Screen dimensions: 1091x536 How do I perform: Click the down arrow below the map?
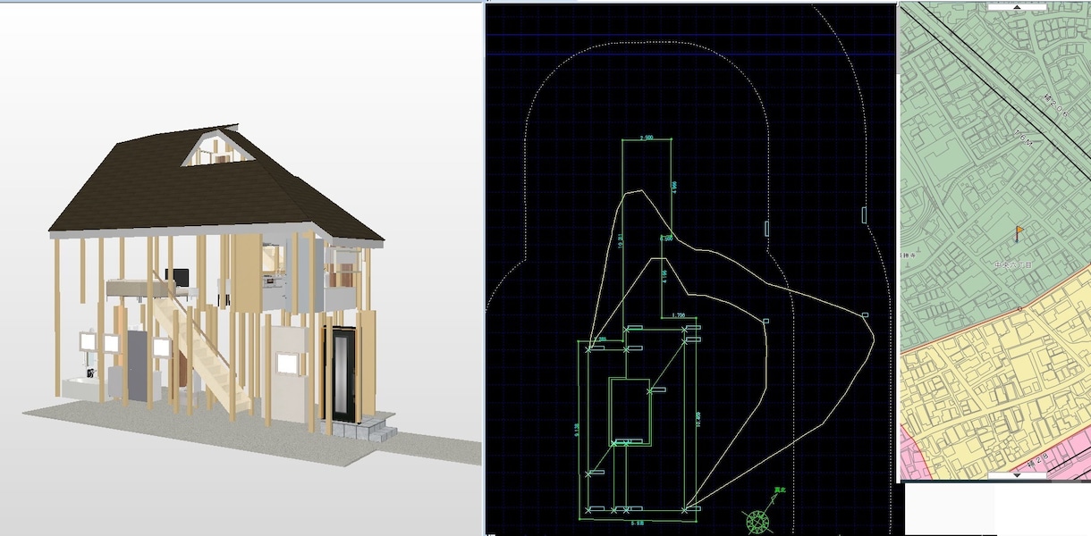(1017, 476)
